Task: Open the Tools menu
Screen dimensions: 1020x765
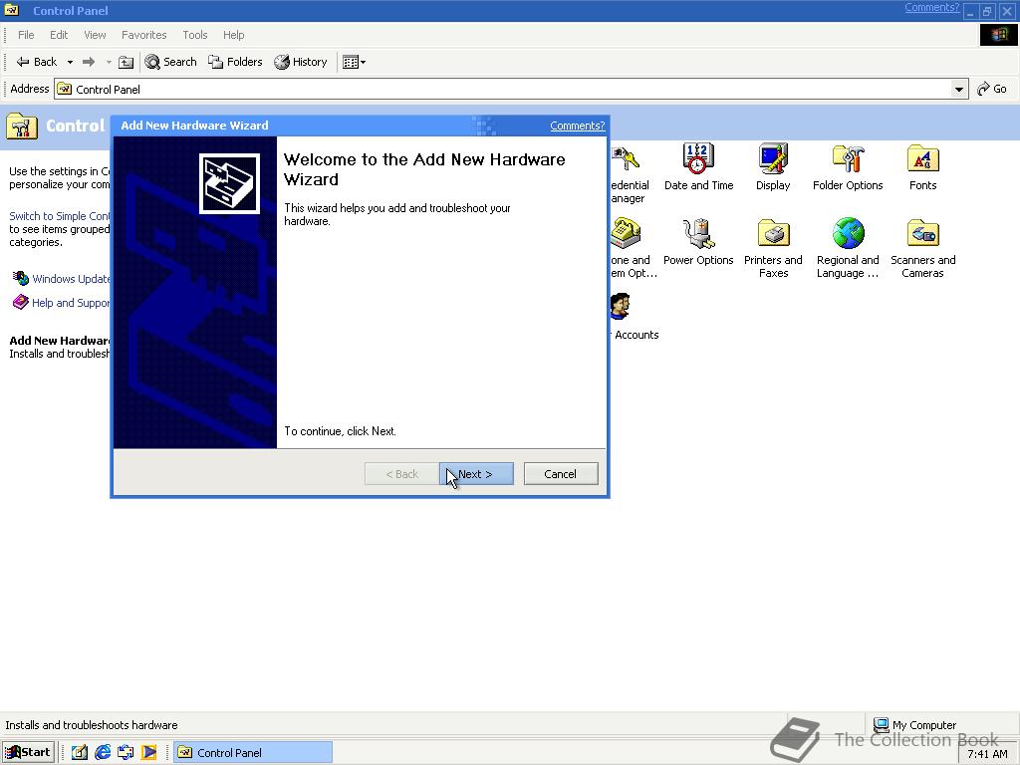Action: 194,35
